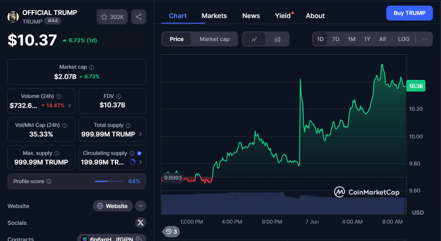Add to watchlist with the 302K star button
Image resolution: width=441 pixels, height=241 pixels.
112,17
